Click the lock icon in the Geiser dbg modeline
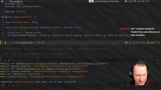Viewport: 161px width, 90px height. 9,60
